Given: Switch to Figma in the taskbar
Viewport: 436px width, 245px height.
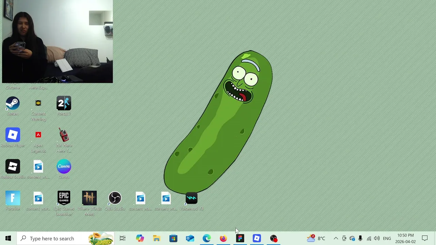Looking at the screenshot, I should click(240, 239).
